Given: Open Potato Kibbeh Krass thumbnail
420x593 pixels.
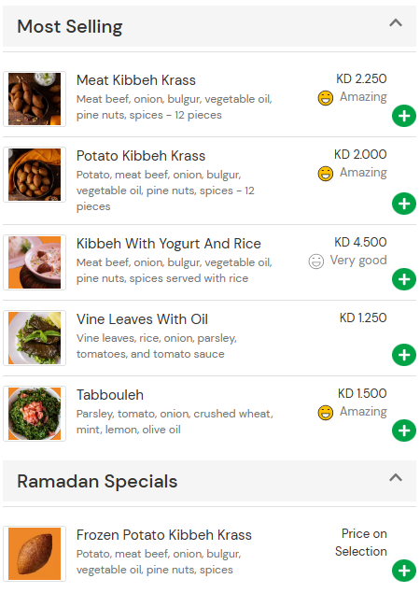Looking at the screenshot, I should pos(35,175).
